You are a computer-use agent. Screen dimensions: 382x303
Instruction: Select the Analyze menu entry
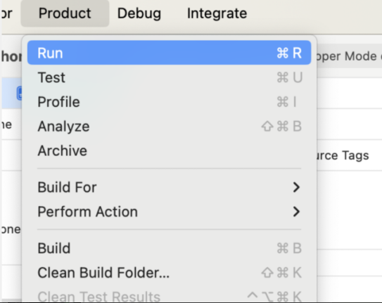point(169,126)
